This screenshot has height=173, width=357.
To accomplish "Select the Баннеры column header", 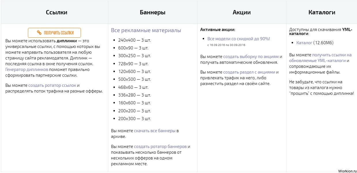I will (x=153, y=12).
